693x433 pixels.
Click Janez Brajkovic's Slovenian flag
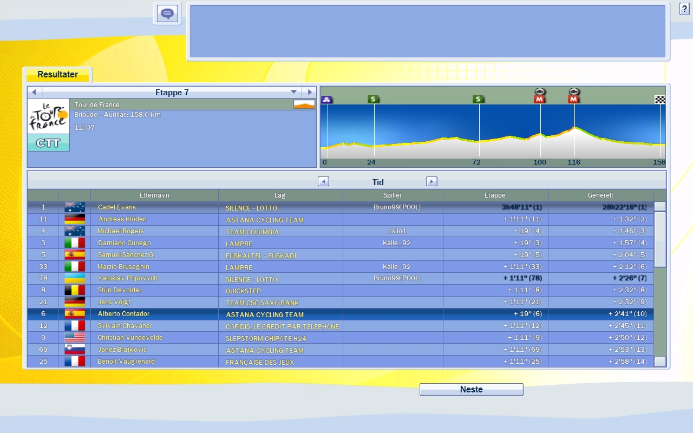pos(75,350)
